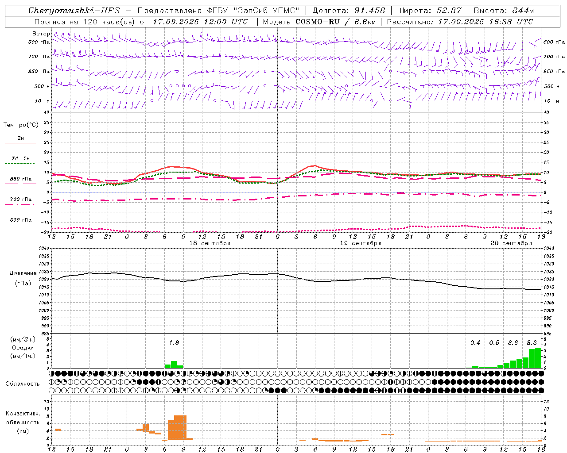Click the "(мм/3ч.)" precipitation unit label
This screenshot has width=567, height=453.
[23, 339]
